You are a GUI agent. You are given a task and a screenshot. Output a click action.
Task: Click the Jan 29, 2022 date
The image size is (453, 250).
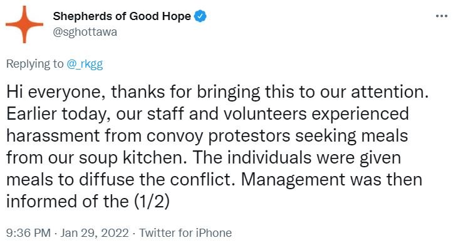(x=94, y=232)
